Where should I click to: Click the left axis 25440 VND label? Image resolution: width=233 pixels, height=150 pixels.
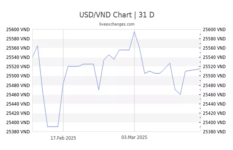18,104
